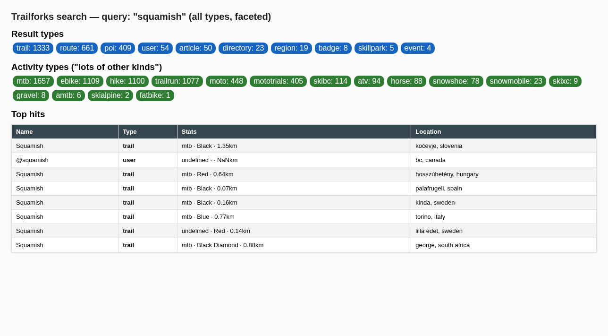The image size is (608, 336).
Task: Click 'torino, italy' location cell
Action: click(x=504, y=217)
